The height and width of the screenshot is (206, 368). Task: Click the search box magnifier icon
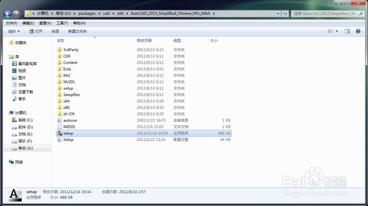click(361, 14)
